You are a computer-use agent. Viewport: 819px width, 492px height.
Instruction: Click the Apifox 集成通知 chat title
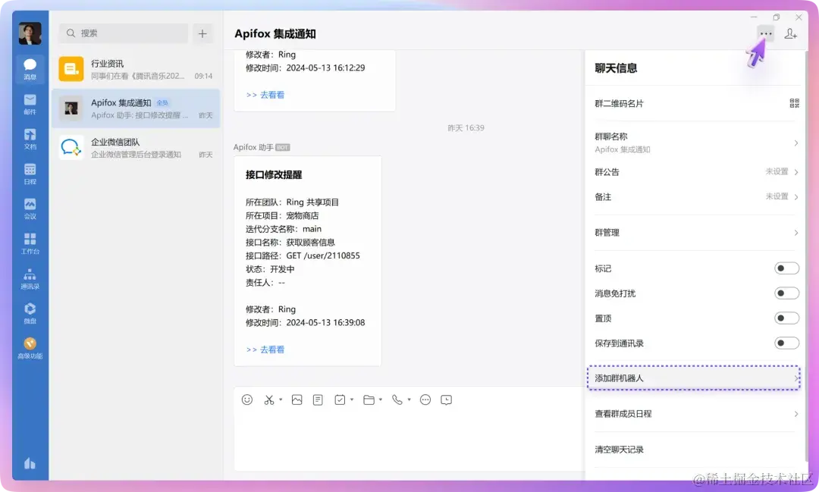pos(275,34)
